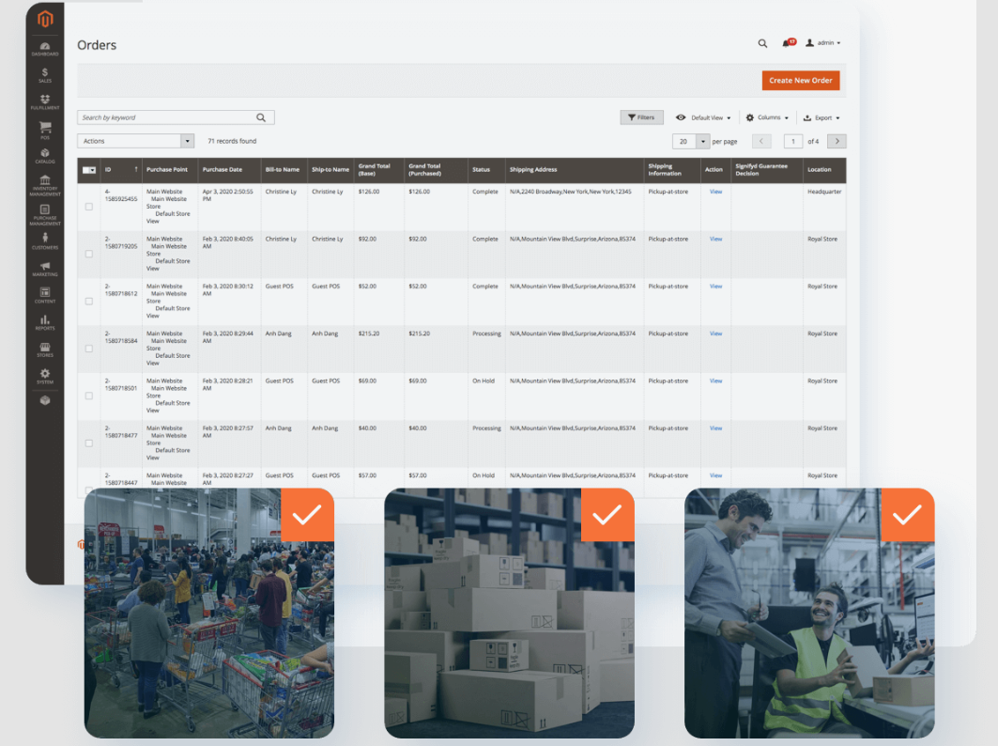
Task: Select checkbox for order 2-1580718477
Action: 89,443
